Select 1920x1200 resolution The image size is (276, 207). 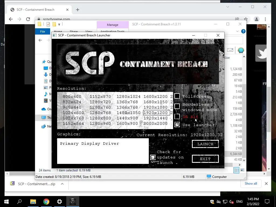click(x=157, y=113)
